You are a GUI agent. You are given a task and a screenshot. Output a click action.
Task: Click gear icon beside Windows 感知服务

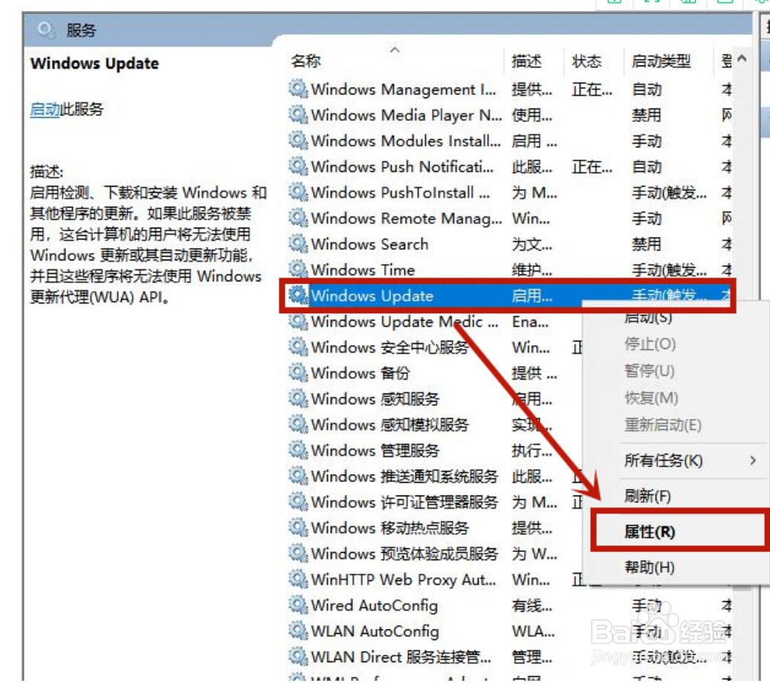tap(298, 399)
